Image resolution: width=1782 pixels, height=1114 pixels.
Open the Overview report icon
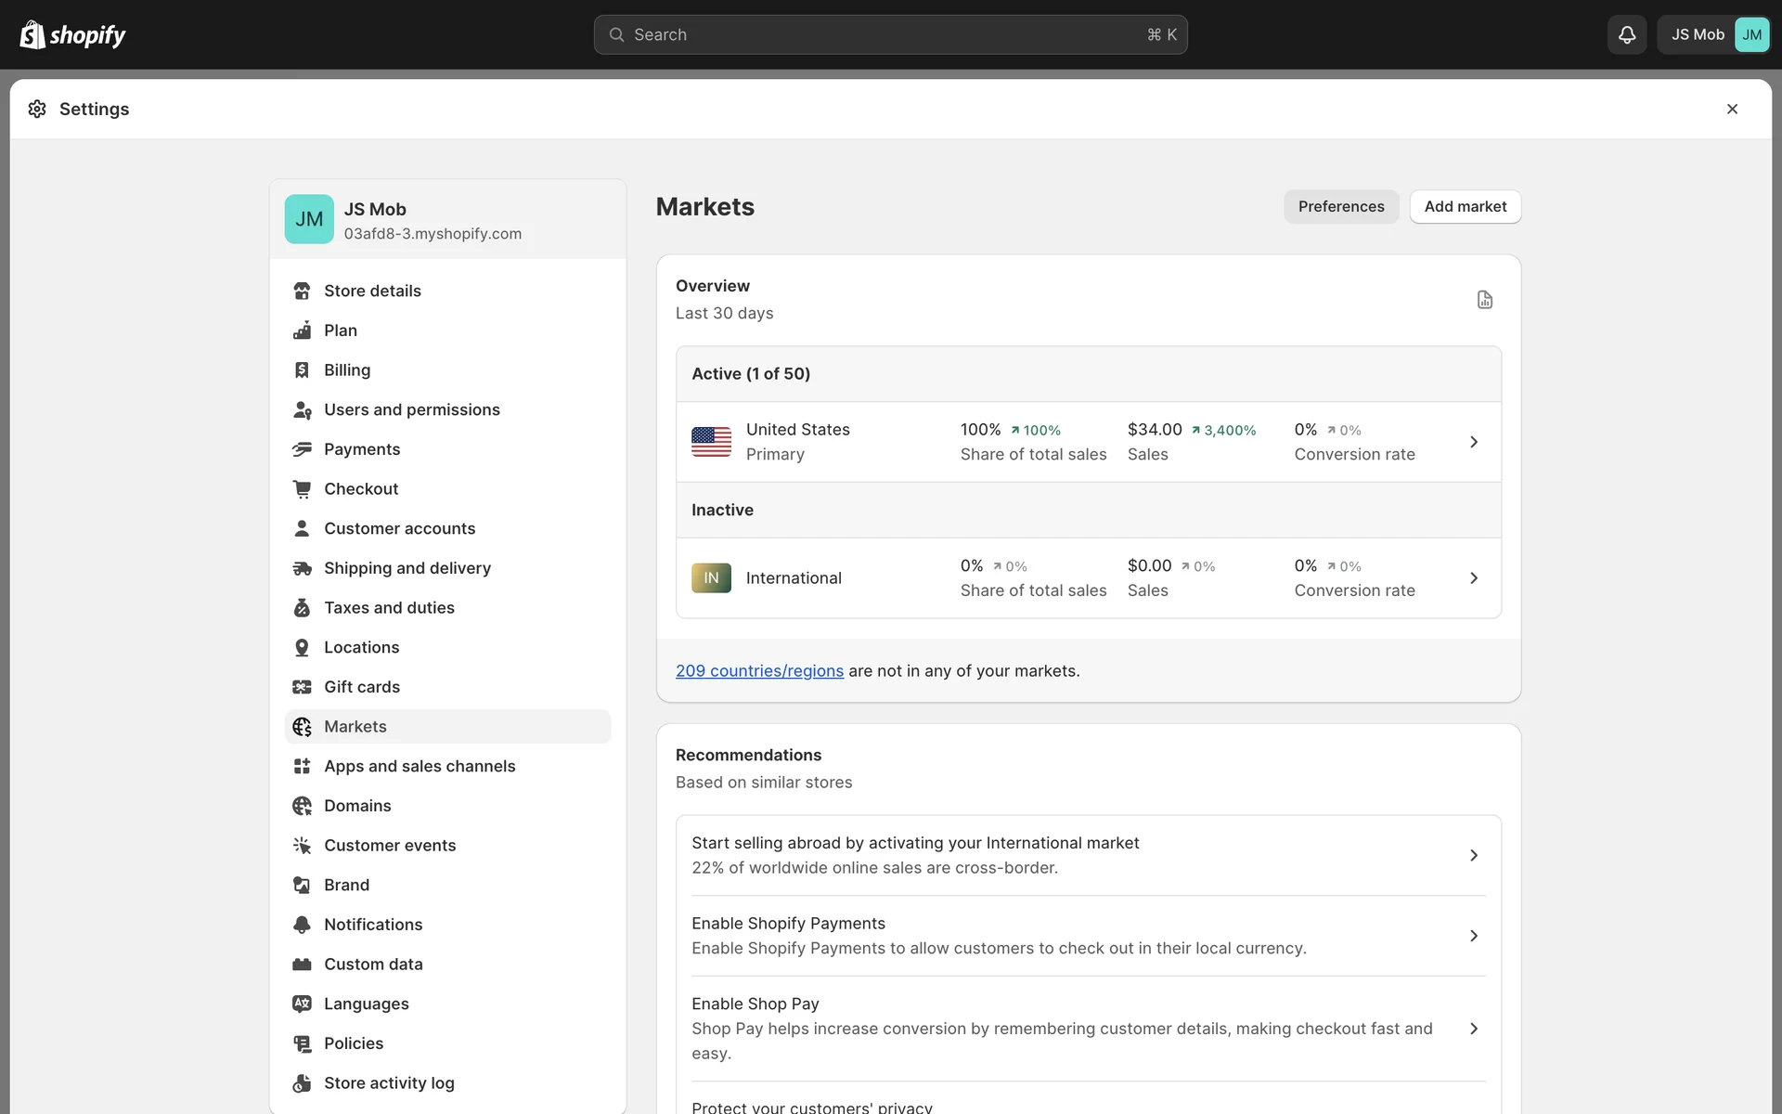tap(1484, 300)
